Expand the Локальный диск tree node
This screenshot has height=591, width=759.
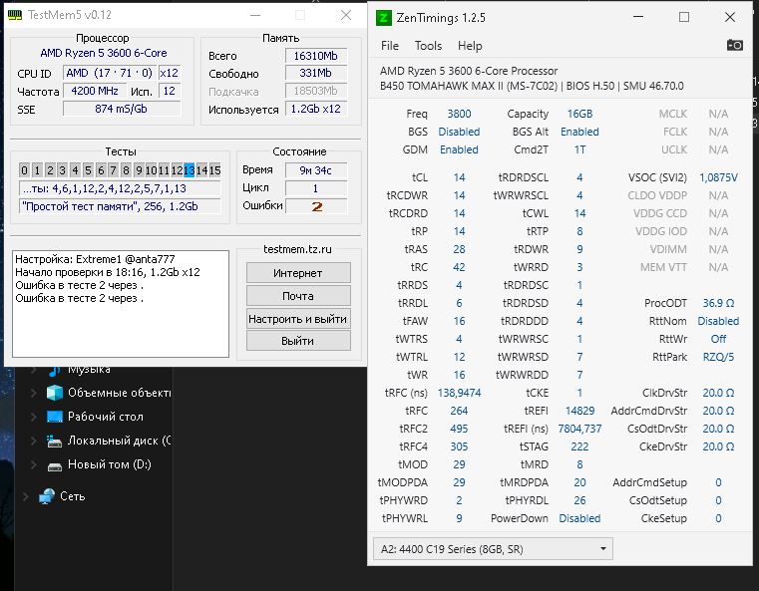pyautogui.click(x=33, y=441)
